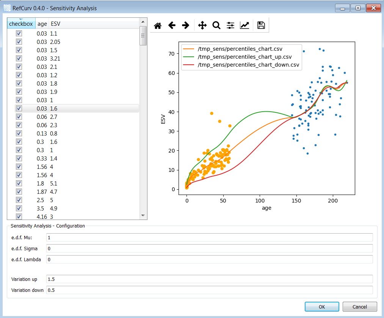Screen dimensions: 384x318
Task: Toggle checkbox for age 0.03 ESV 1.6
Action: (x=19, y=108)
